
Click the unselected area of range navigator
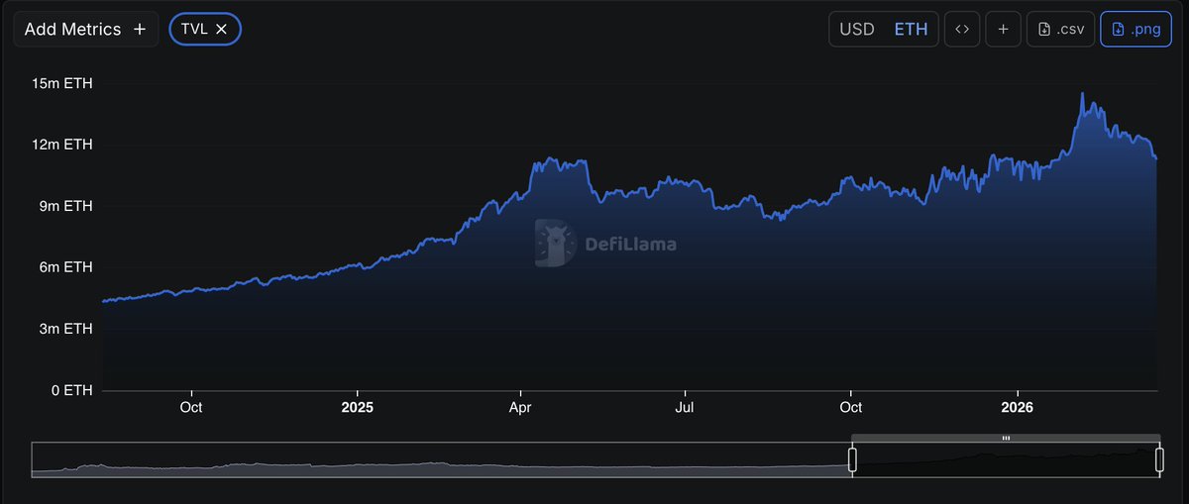[x=442, y=459]
